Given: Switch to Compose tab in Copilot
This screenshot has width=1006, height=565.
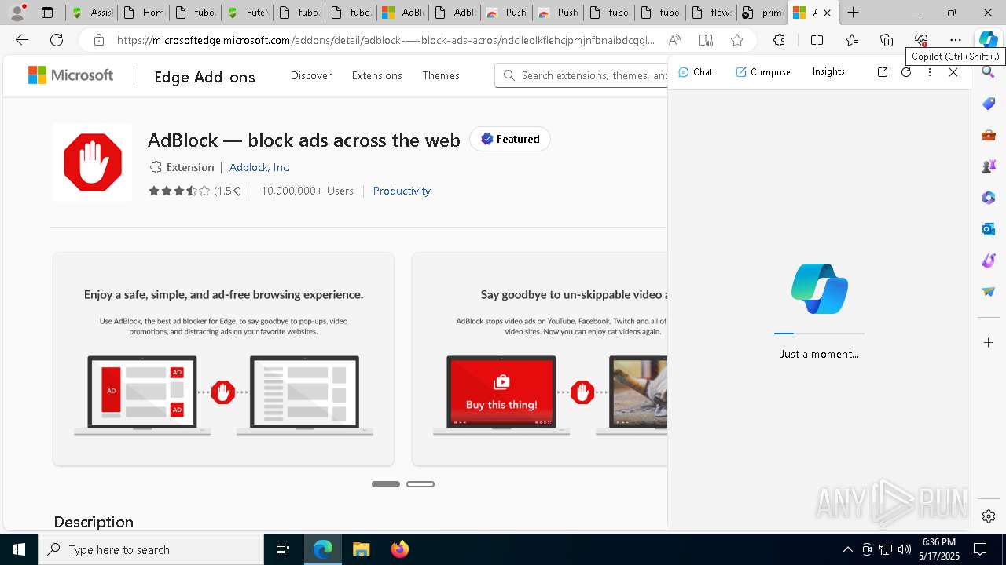Looking at the screenshot, I should (x=763, y=72).
